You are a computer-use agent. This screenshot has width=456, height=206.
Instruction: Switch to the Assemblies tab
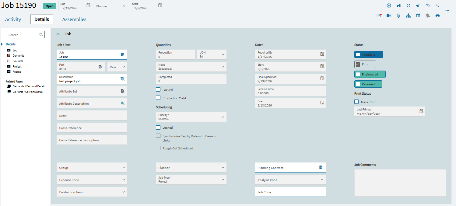click(74, 19)
